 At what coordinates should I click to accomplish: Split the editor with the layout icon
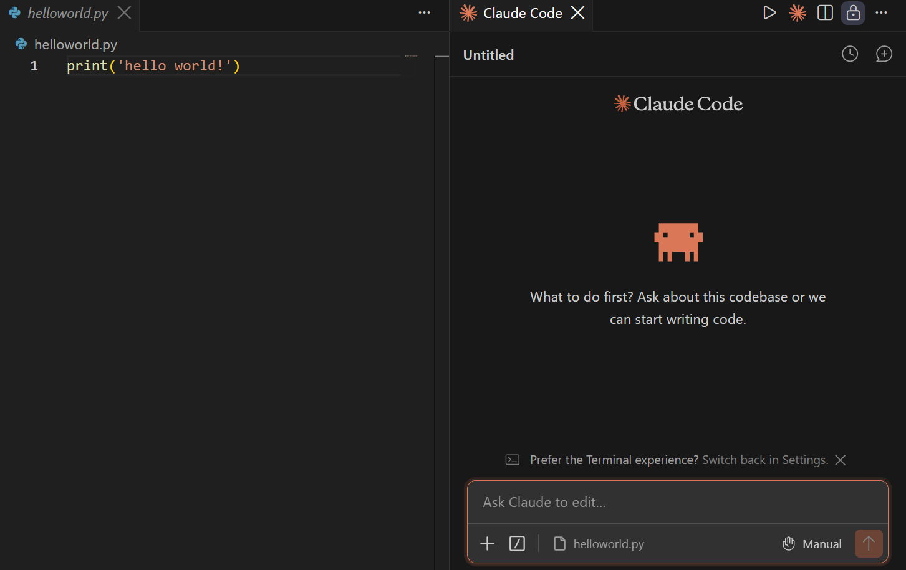[x=825, y=13]
